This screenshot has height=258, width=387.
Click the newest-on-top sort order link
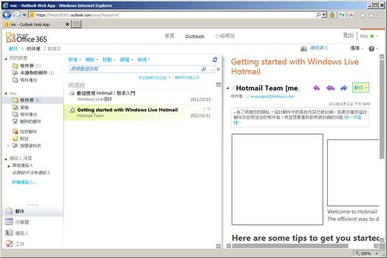point(187,78)
